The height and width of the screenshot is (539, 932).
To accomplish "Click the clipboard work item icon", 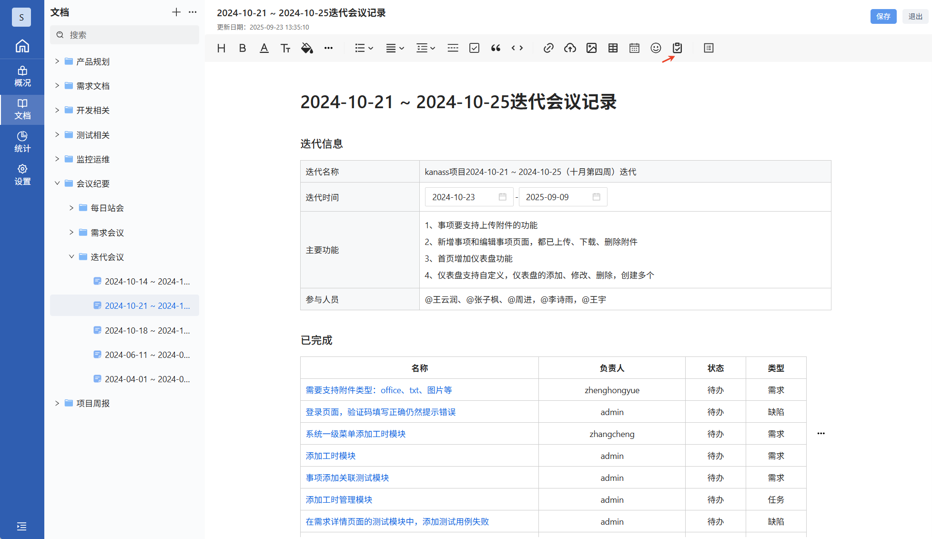I will 677,48.
